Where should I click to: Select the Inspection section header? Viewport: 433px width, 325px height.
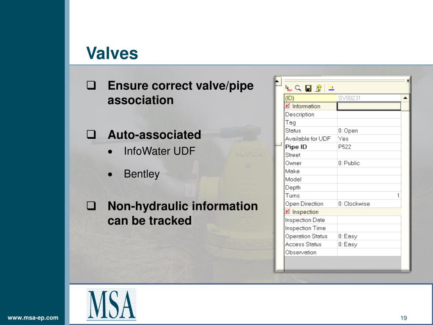point(343,212)
